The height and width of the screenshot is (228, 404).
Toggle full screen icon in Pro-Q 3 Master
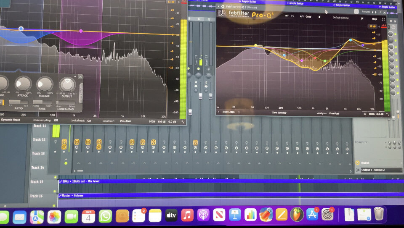(383, 19)
